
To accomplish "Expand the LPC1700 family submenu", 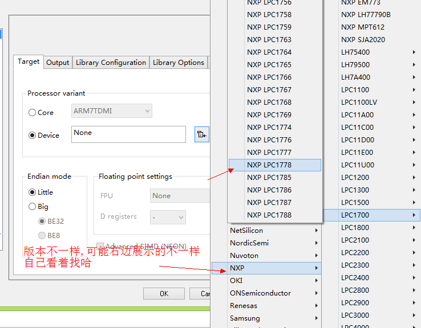I will 371,215.
